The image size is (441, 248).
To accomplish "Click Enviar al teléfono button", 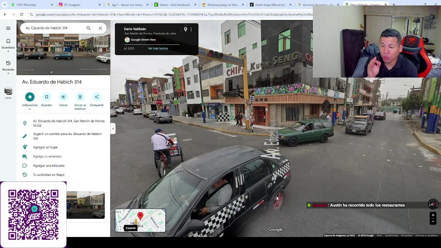I will 80,101.
